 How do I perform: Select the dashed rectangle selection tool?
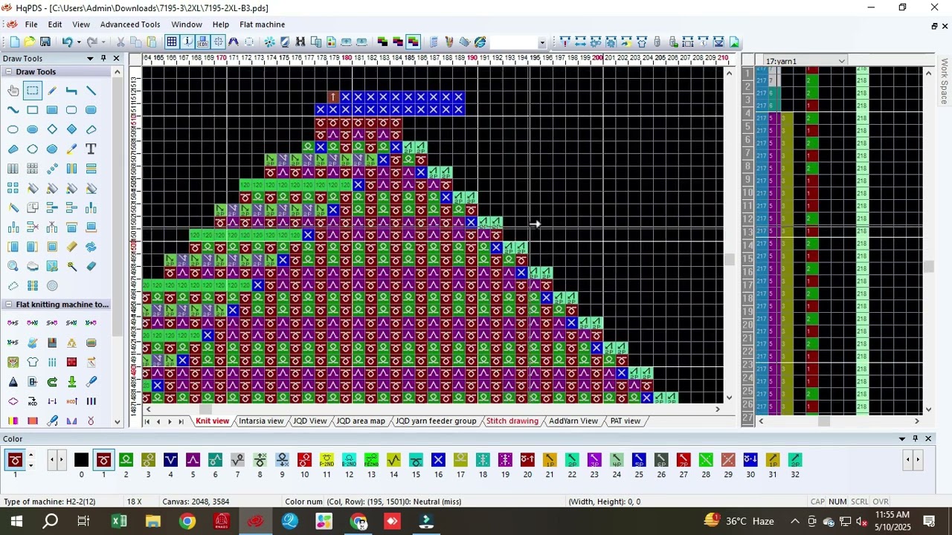(x=33, y=91)
